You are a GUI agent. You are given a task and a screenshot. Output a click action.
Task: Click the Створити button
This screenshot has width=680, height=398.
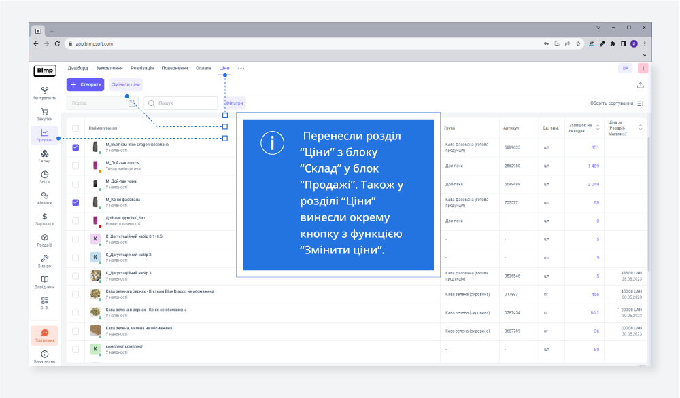[x=85, y=85]
